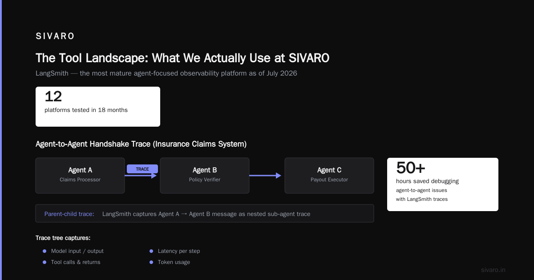Click the TRACE badge label

142,169
